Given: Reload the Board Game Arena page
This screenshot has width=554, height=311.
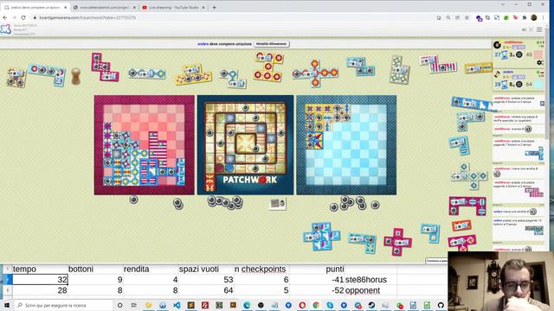Looking at the screenshot, I should click(x=23, y=17).
